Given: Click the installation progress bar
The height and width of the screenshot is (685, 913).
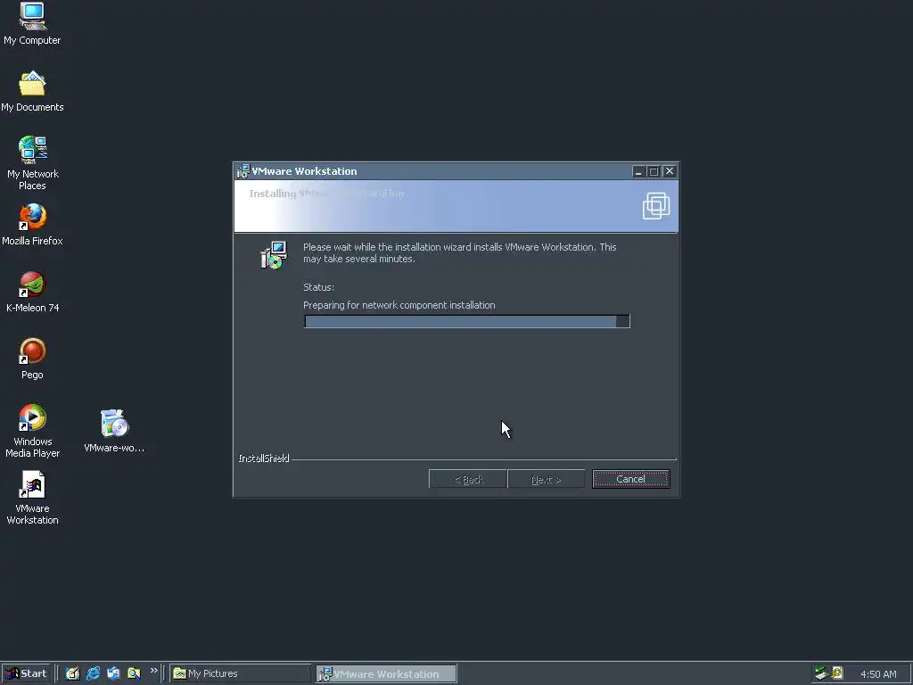Looking at the screenshot, I should (467, 321).
